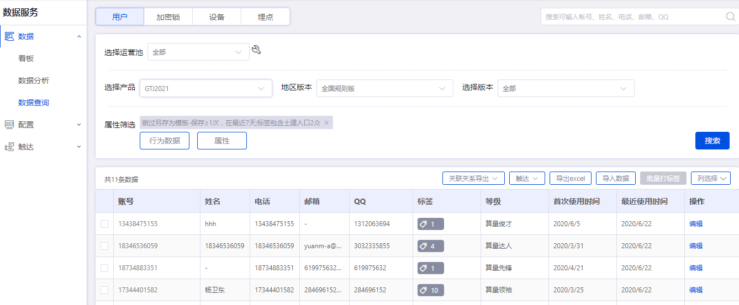Open 数据分析 in the sidebar
The image size is (739, 305).
coord(34,81)
